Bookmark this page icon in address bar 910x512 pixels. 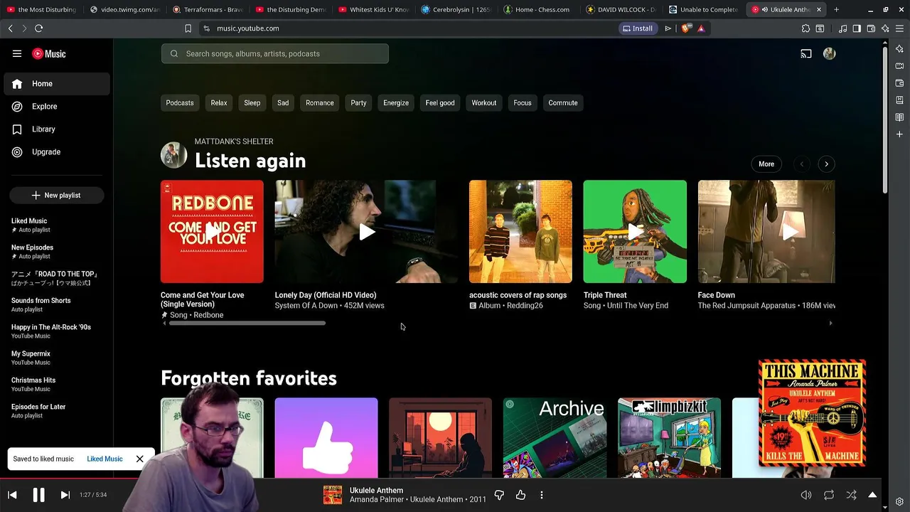(x=188, y=28)
